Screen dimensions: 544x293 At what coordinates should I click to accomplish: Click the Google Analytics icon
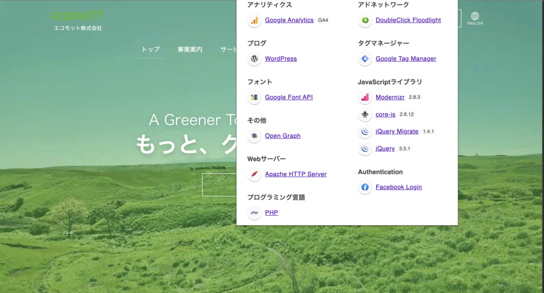click(254, 20)
